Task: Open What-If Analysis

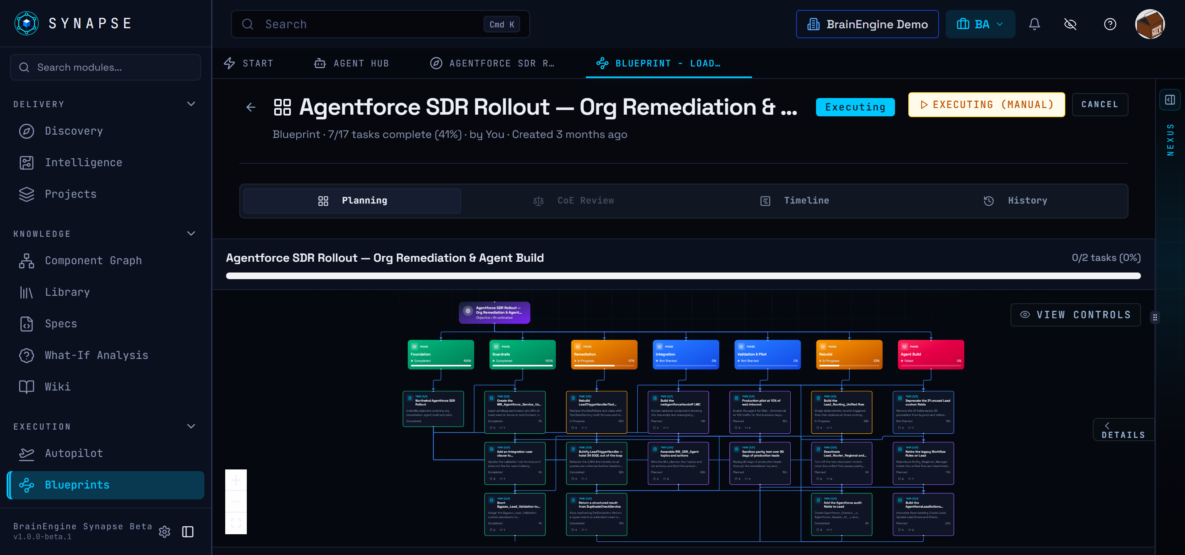Action: click(x=106, y=355)
